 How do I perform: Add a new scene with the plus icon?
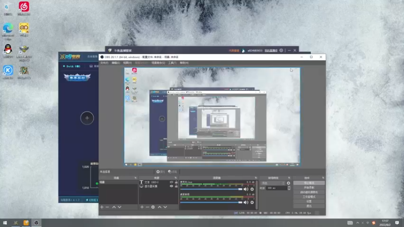102,207
